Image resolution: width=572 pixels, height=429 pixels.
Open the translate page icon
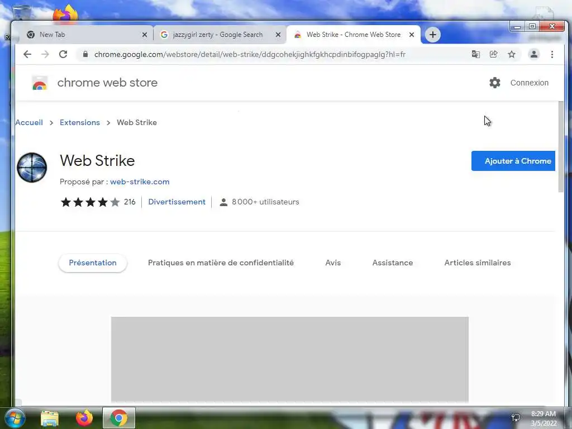click(x=476, y=54)
